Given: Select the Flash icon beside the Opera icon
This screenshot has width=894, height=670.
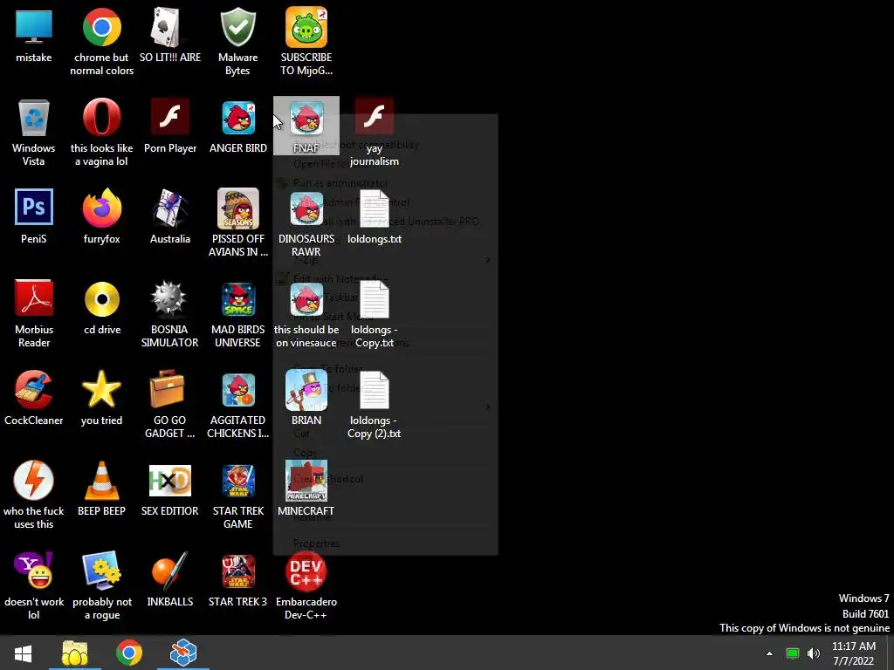Looking at the screenshot, I should coord(170,118).
